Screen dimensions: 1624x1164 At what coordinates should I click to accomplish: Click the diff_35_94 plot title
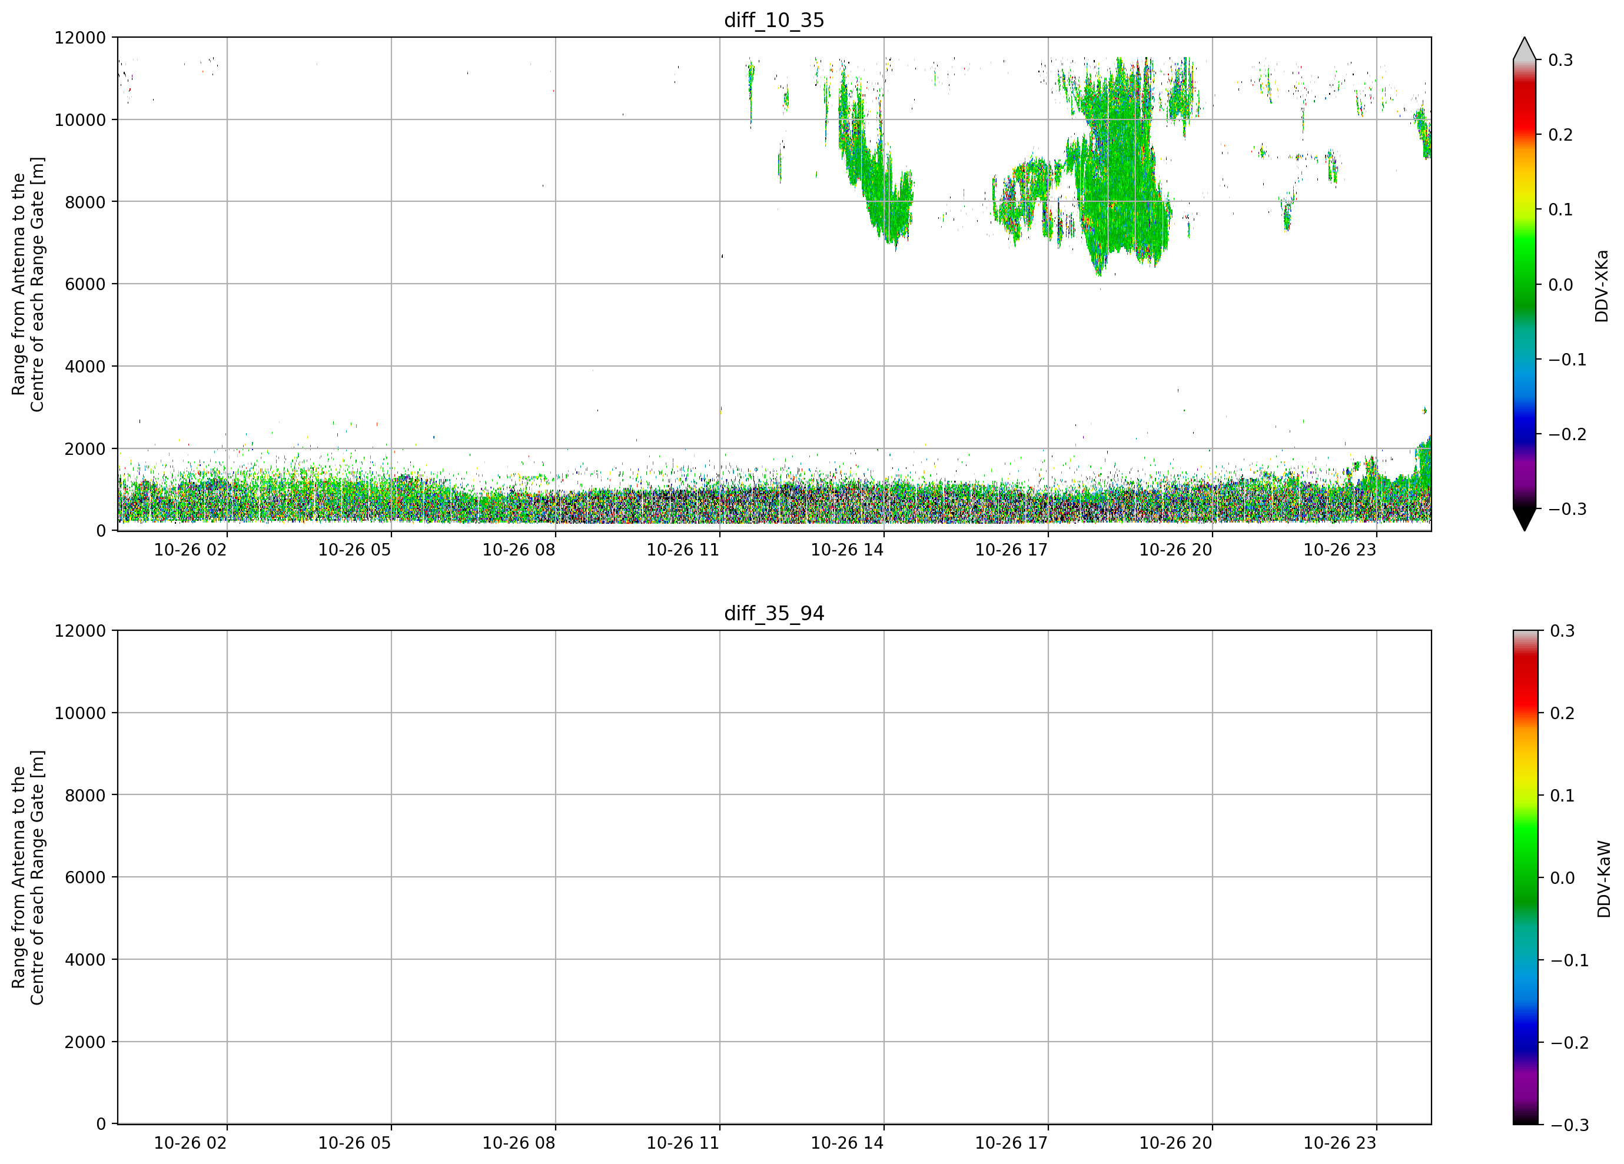point(774,614)
